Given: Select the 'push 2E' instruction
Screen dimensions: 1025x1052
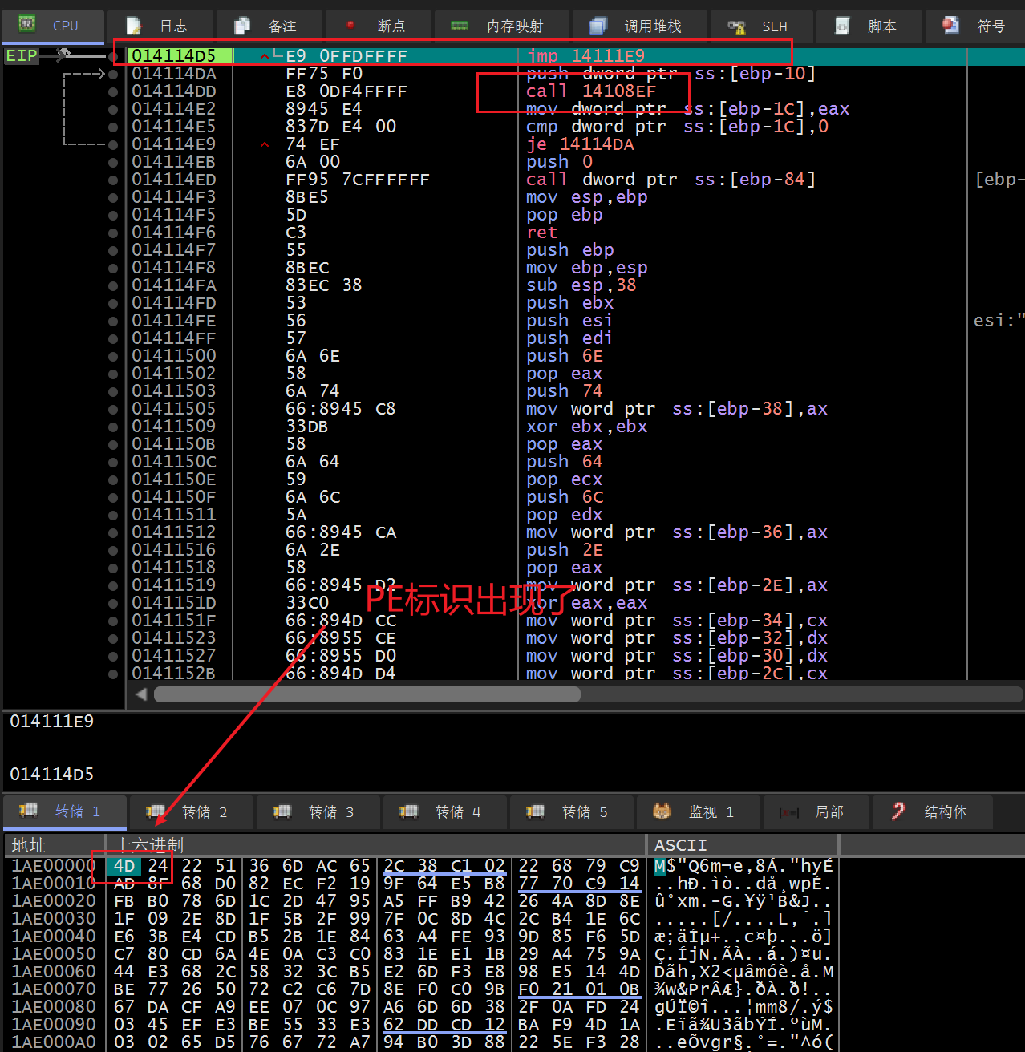Looking at the screenshot, I should tap(565, 550).
